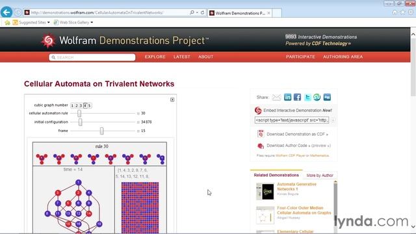Screen dimensions: 416x234
Task: Click Powered by CDF Technology link
Action: (318, 44)
